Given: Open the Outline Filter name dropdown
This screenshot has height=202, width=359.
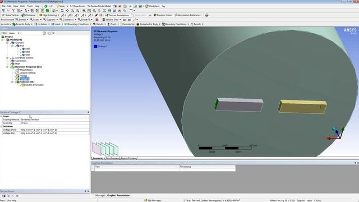Looking at the screenshot, I should pos(14,33).
